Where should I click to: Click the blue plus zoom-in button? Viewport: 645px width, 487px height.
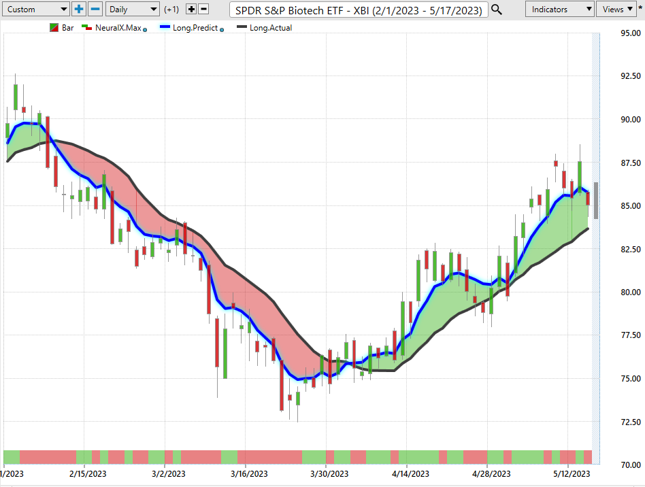click(x=79, y=9)
